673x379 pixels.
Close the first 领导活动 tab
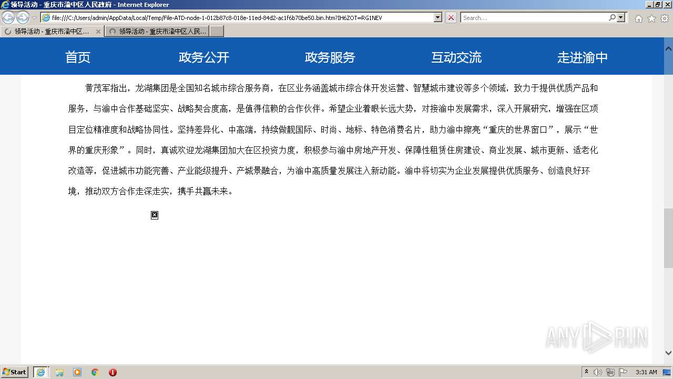click(98, 31)
